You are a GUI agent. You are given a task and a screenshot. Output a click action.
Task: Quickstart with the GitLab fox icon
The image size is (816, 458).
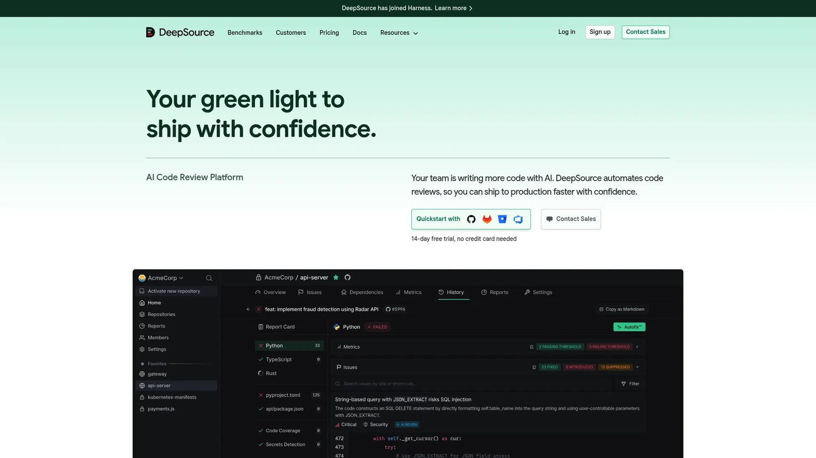point(487,219)
